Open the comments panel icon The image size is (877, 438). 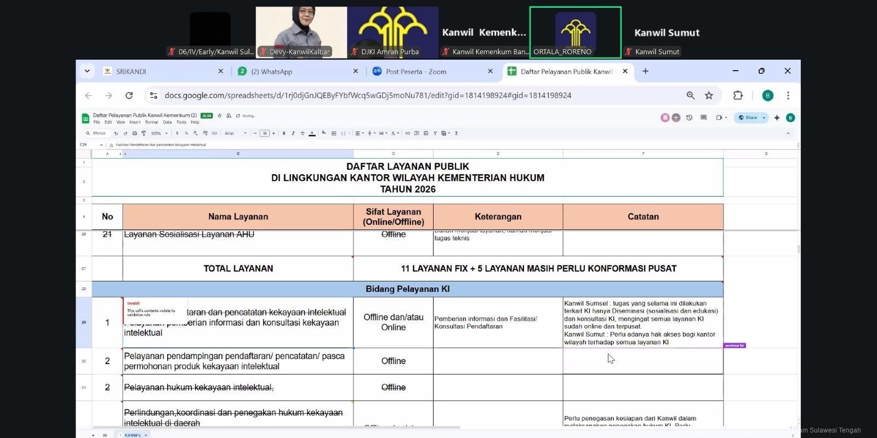(x=703, y=118)
